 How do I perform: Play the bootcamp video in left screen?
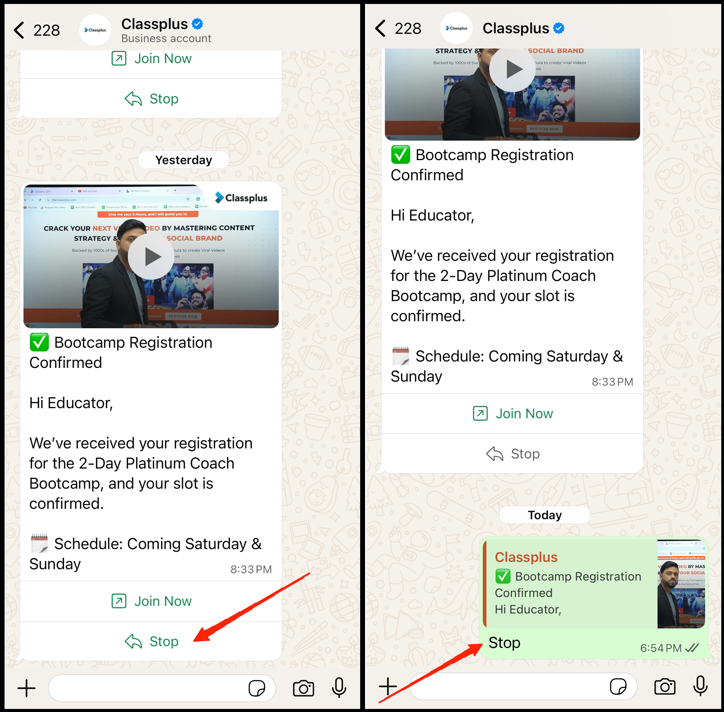pos(151,257)
